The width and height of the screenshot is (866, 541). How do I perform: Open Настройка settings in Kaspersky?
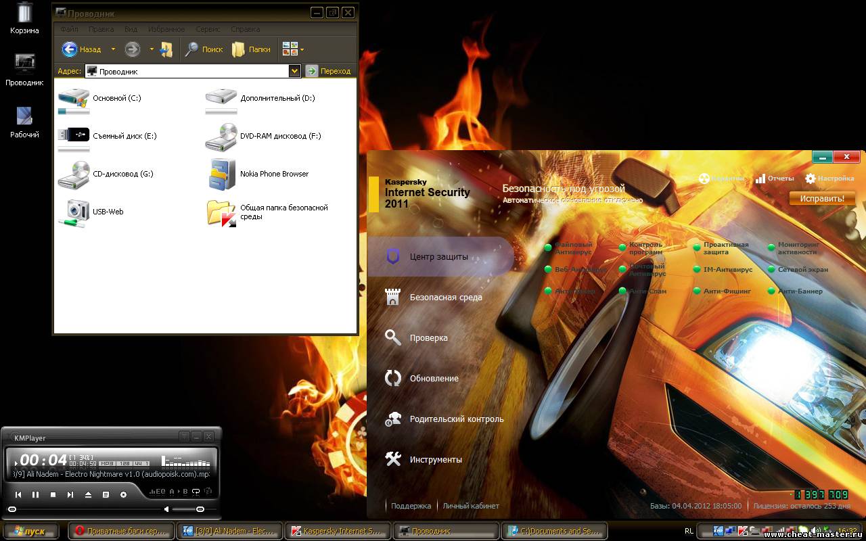pyautogui.click(x=829, y=179)
